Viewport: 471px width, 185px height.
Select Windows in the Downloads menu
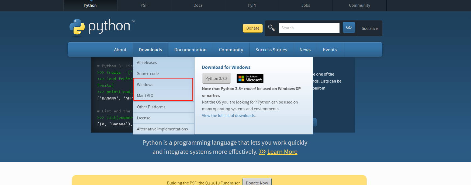[x=163, y=85]
